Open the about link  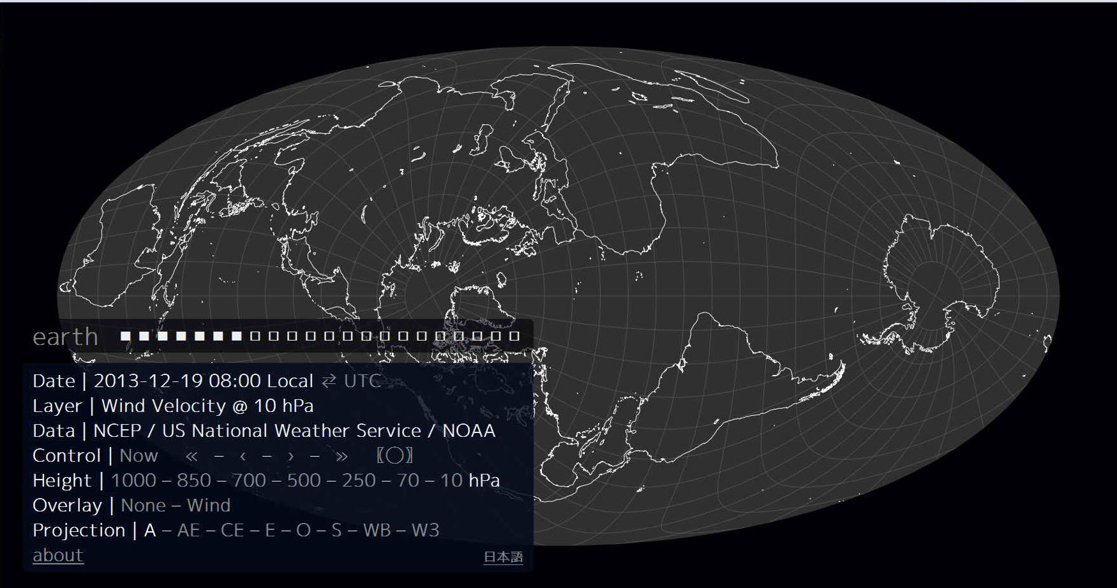click(58, 555)
